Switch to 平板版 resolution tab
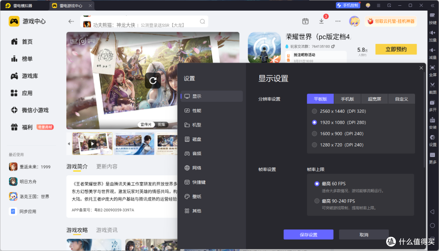439x251 pixels. (x=320, y=99)
